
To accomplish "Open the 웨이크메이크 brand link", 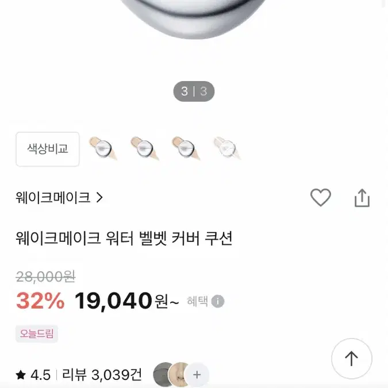I will click(53, 198).
